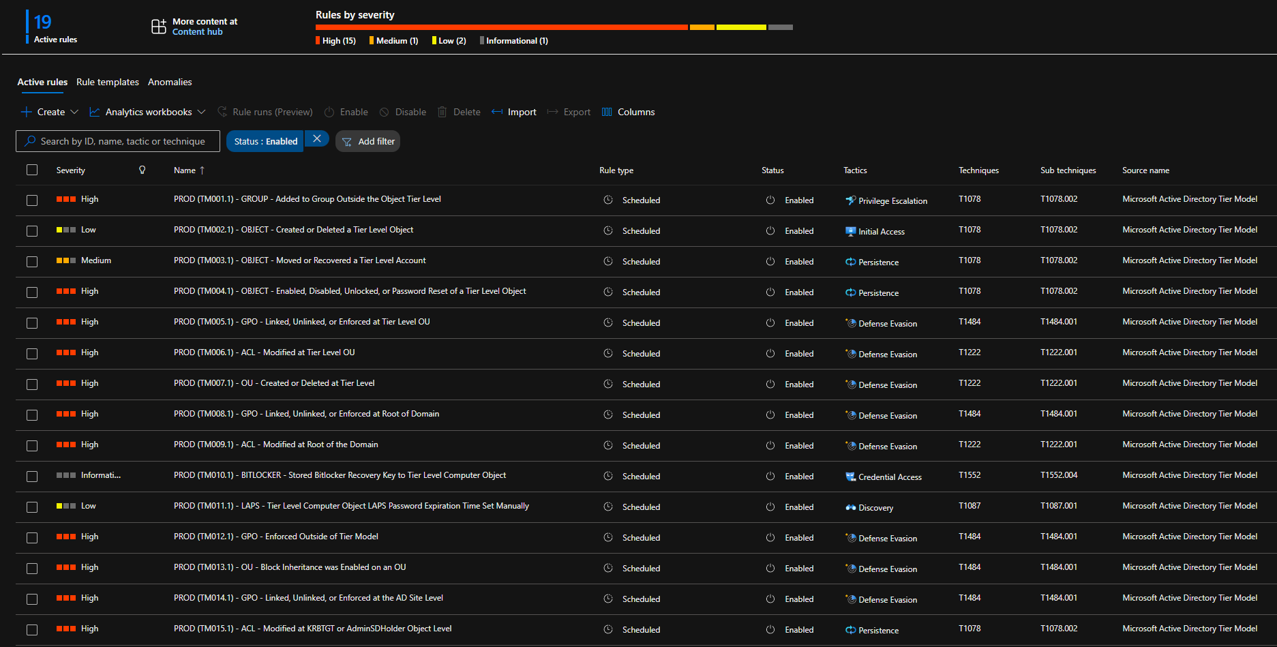Click the Enable toolbar button
The image size is (1277, 647).
pyautogui.click(x=346, y=112)
